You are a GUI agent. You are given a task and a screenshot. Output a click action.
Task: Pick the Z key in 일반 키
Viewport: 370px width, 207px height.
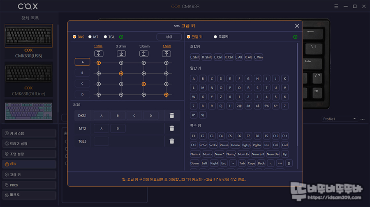221,97
